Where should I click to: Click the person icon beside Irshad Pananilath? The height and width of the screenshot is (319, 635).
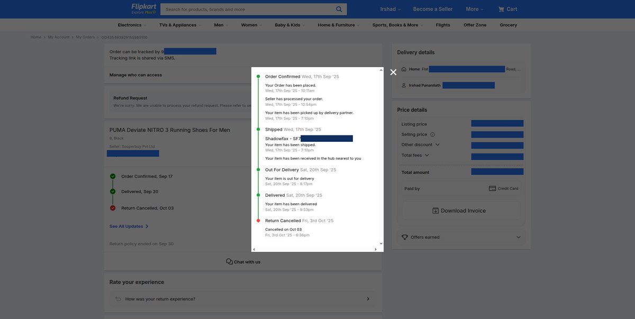point(404,85)
